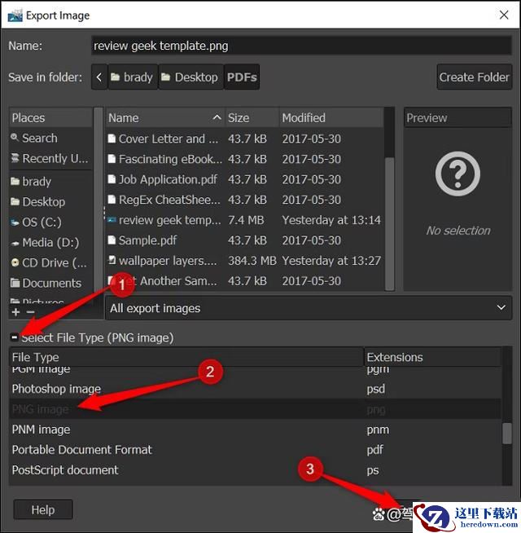Close the Export Image dialog
521x533 pixels.
[x=504, y=15]
